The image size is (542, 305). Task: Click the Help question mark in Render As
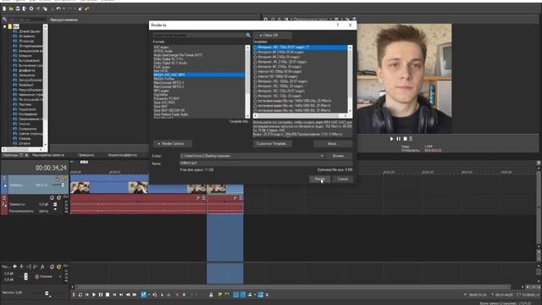click(x=338, y=25)
